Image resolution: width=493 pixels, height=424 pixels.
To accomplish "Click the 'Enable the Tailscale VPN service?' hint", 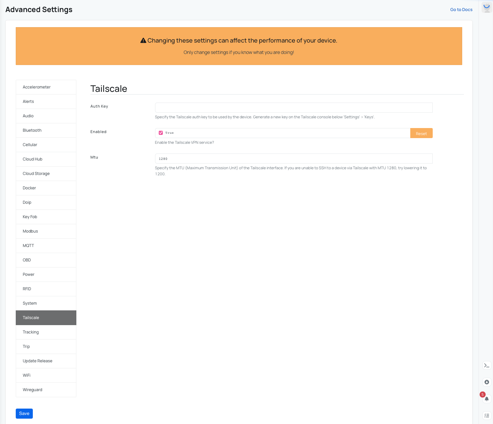I will tap(184, 142).
